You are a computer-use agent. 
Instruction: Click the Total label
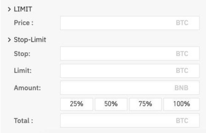click(23, 121)
